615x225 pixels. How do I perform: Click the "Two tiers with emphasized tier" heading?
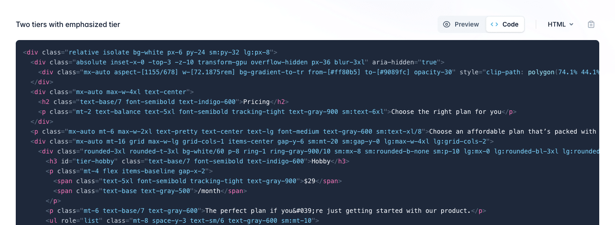(x=68, y=24)
